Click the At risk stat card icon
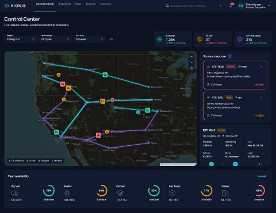276x213 pixels. click(x=200, y=39)
